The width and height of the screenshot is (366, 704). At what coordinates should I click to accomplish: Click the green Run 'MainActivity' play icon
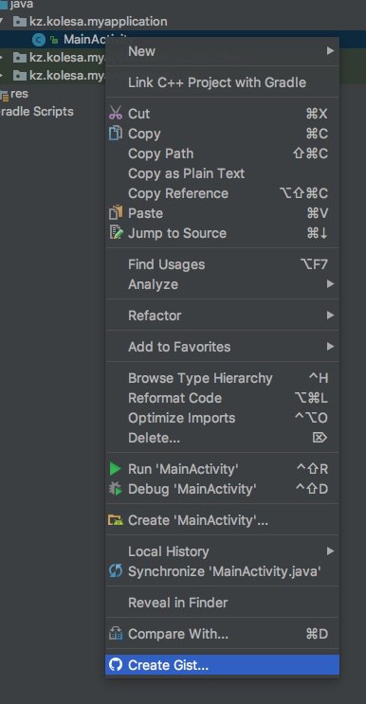(116, 469)
